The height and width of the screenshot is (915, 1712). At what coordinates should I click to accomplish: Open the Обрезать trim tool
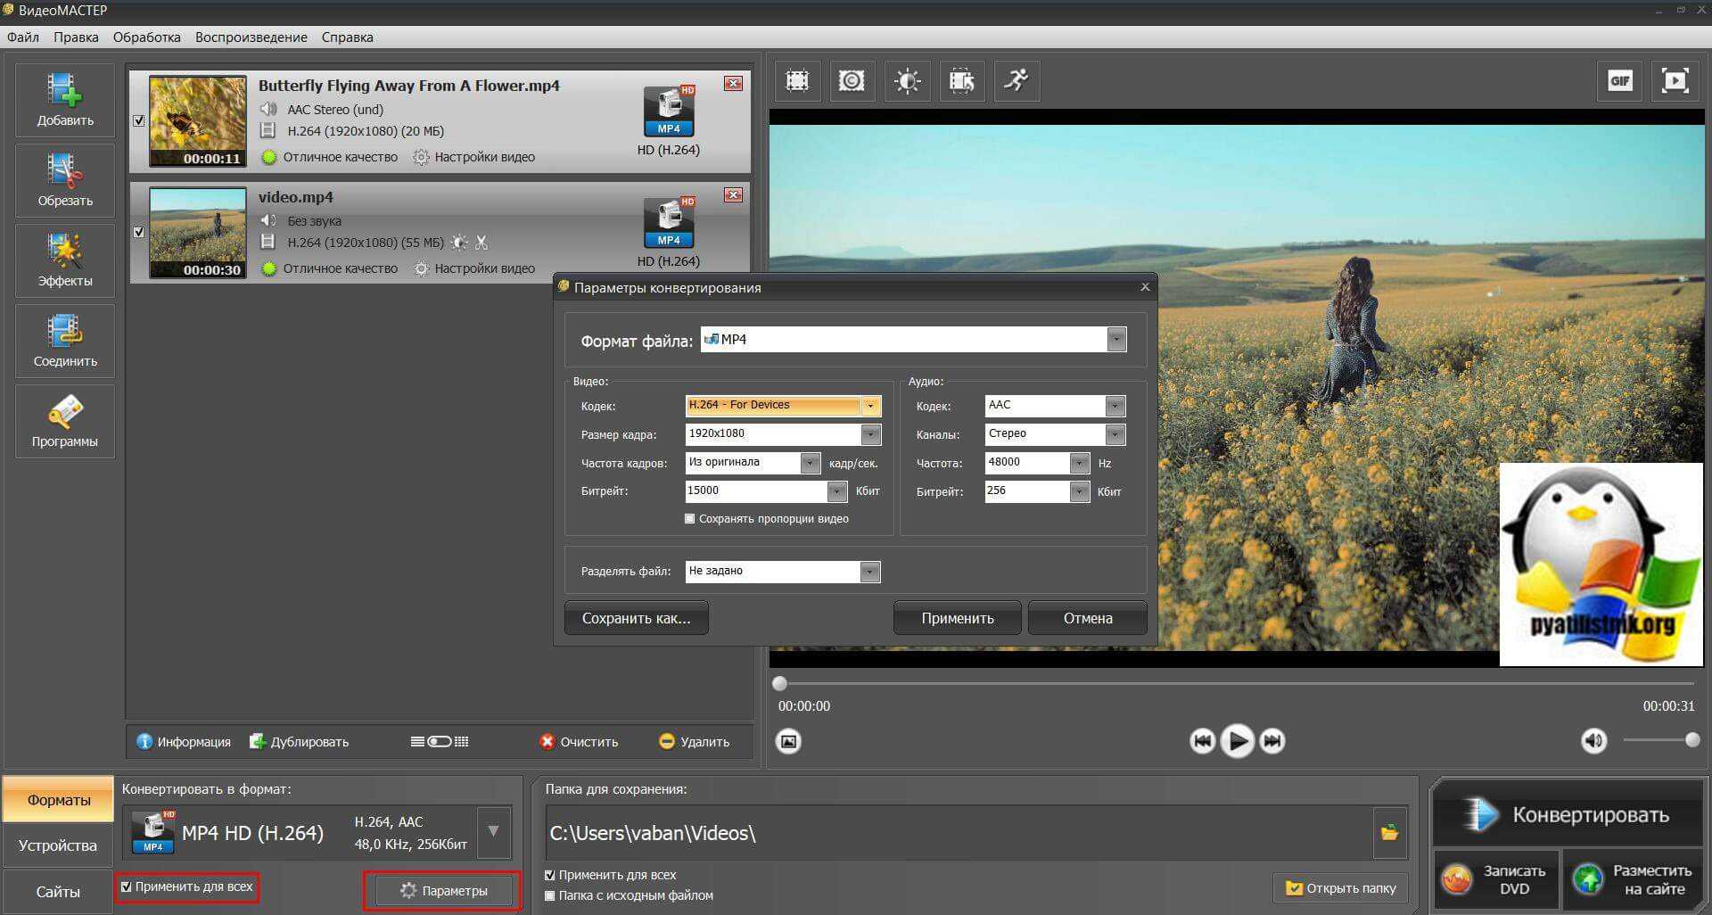point(64,179)
